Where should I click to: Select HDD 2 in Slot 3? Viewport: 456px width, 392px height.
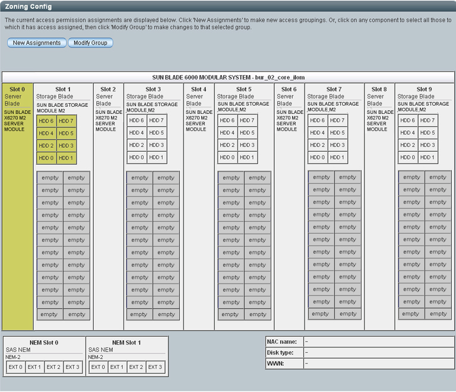pyautogui.click(x=137, y=145)
